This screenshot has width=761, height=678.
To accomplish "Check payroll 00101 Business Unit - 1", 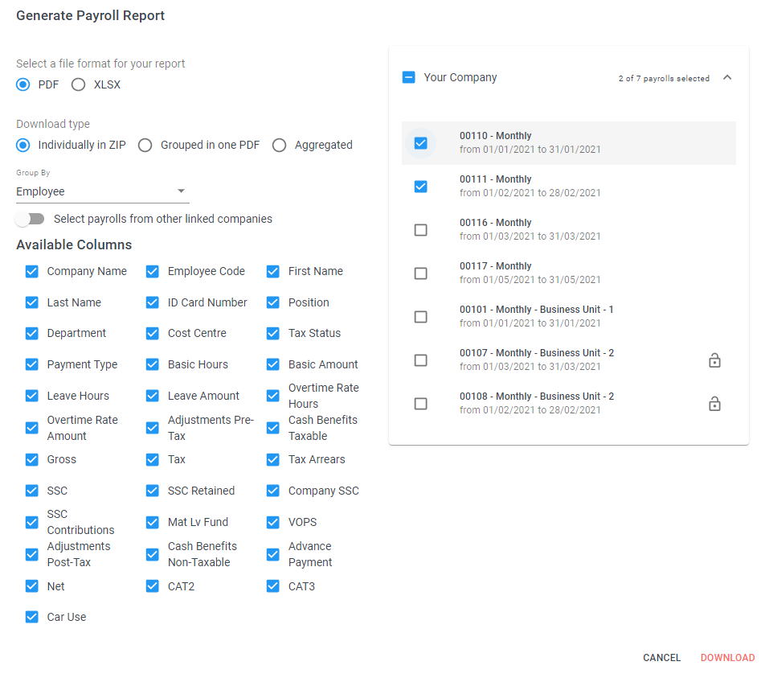I will pos(420,317).
